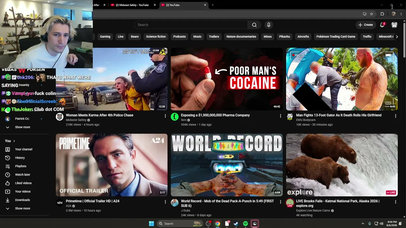Open Explore Live Nature Cams channel avatar
The width and height of the screenshot is (406, 228).
290,203
